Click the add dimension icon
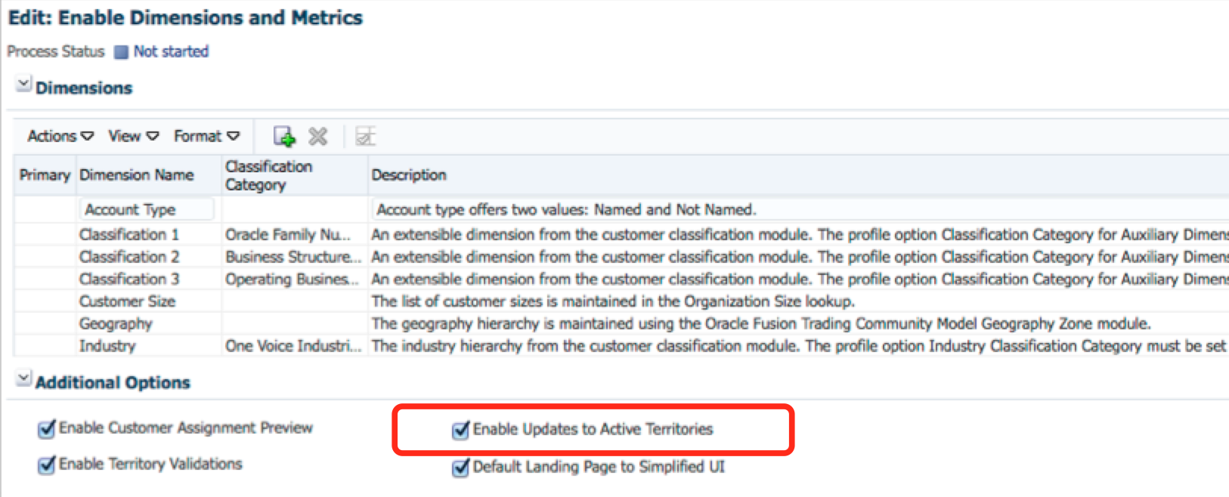This screenshot has width=1229, height=497. 284,137
